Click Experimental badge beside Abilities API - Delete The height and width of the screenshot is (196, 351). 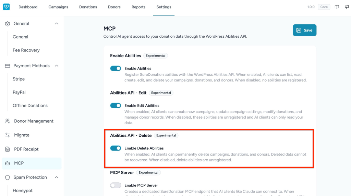coord(166,135)
